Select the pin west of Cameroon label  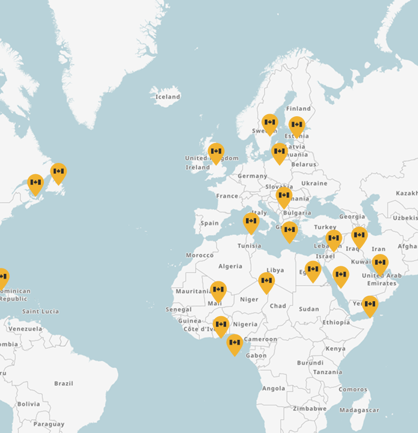(234, 343)
